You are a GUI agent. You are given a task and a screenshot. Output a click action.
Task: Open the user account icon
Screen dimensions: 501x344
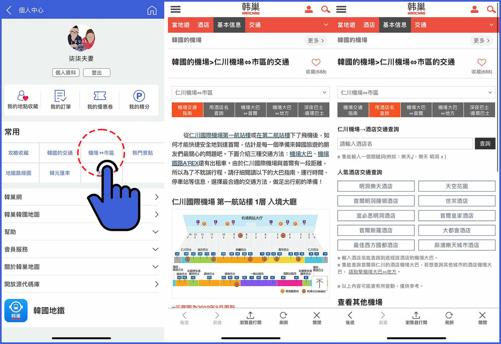309,9
